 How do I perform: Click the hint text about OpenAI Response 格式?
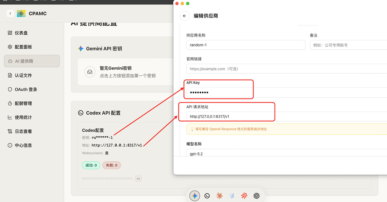pyautogui.click(x=231, y=129)
